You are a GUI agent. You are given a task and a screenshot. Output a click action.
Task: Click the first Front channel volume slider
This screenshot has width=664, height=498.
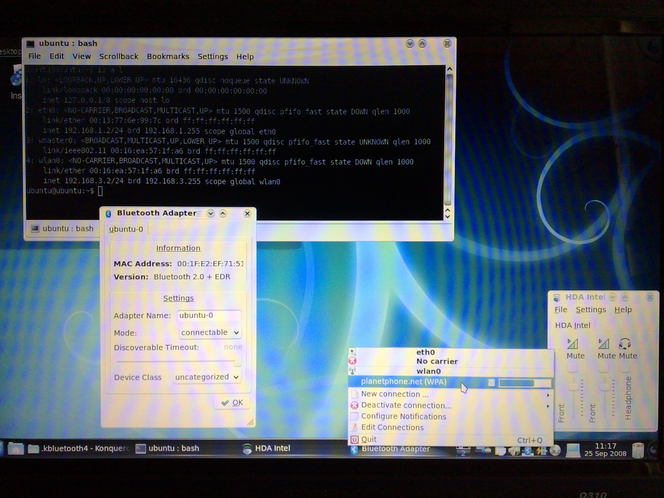click(x=574, y=398)
